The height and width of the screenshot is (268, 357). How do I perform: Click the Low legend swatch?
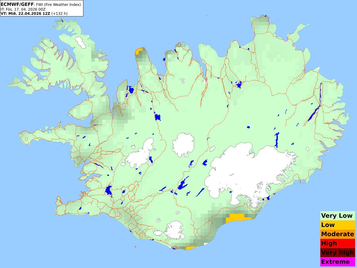click(x=337, y=225)
